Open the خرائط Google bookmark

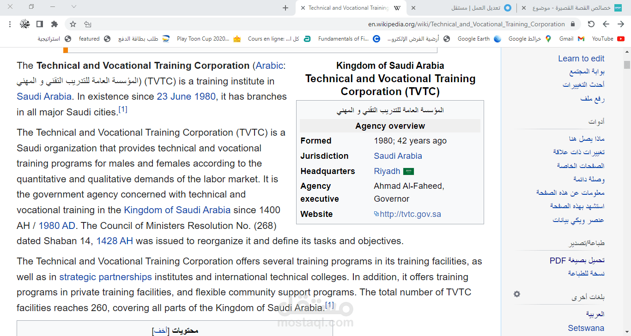click(530, 39)
